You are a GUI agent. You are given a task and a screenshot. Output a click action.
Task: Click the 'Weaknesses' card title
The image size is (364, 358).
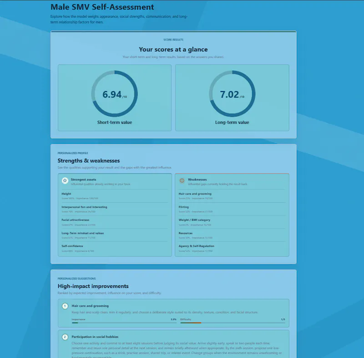tap(197, 179)
